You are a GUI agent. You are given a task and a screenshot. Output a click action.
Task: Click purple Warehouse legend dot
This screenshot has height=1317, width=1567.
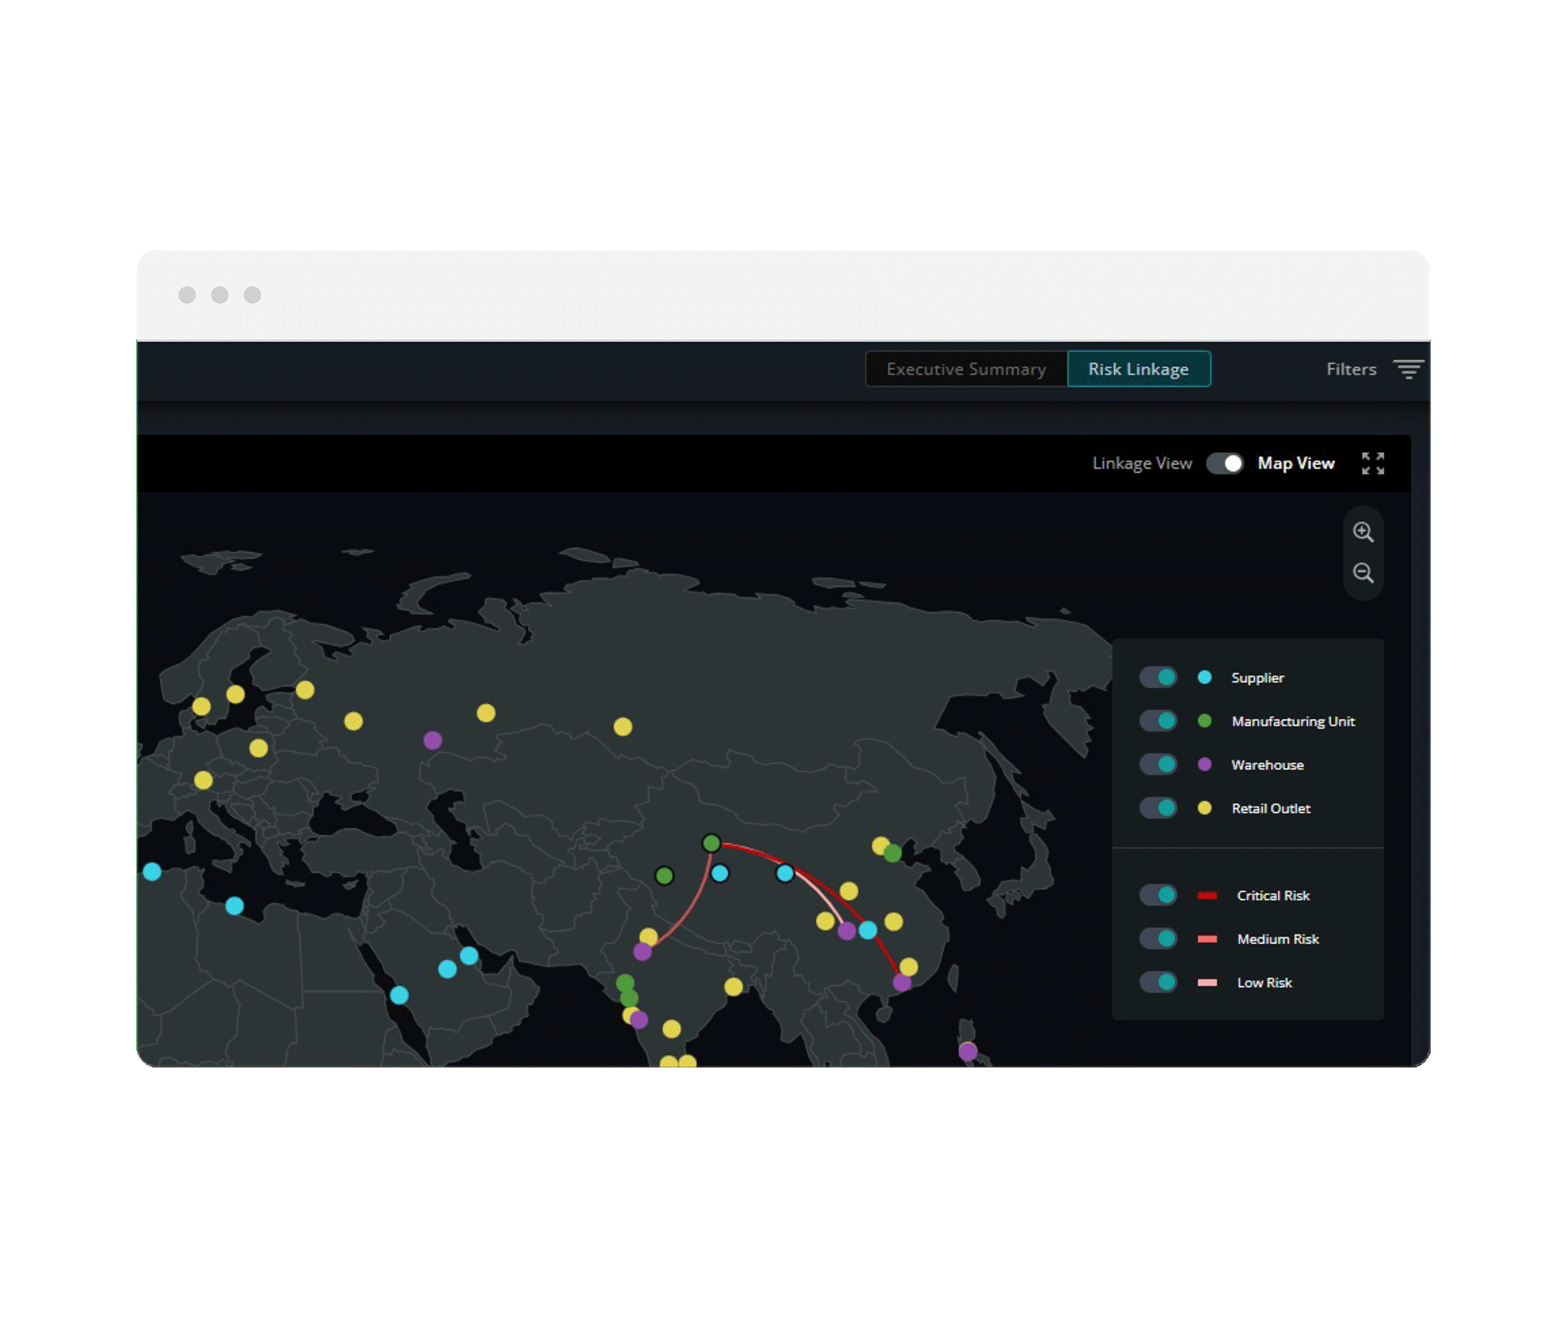(1204, 764)
